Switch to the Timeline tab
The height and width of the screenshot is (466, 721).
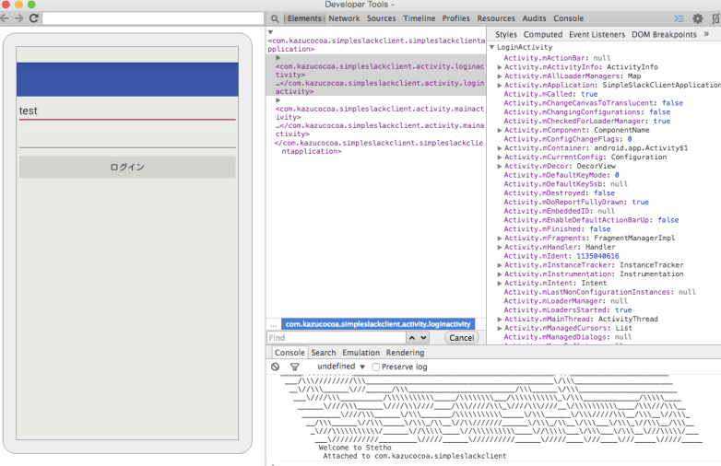tap(419, 18)
